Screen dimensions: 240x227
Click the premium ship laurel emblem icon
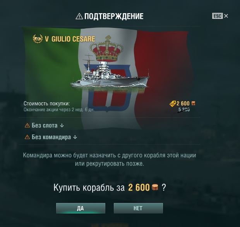pyautogui.click(x=38, y=39)
